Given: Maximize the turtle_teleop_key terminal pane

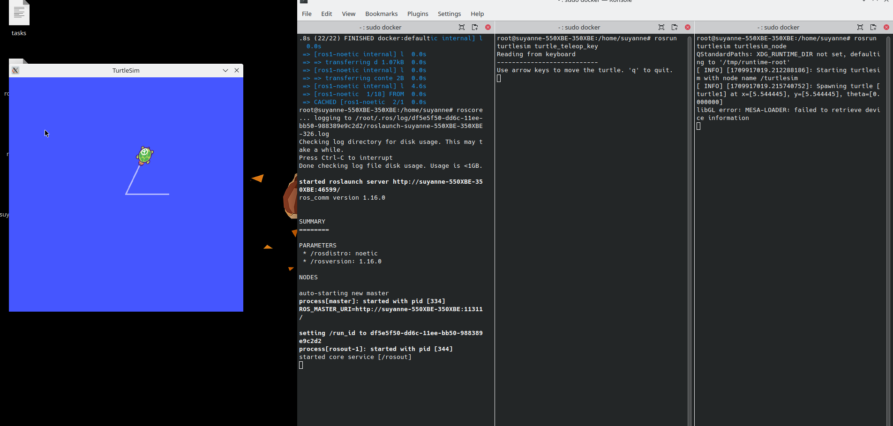Looking at the screenshot, I should pyautogui.click(x=661, y=27).
